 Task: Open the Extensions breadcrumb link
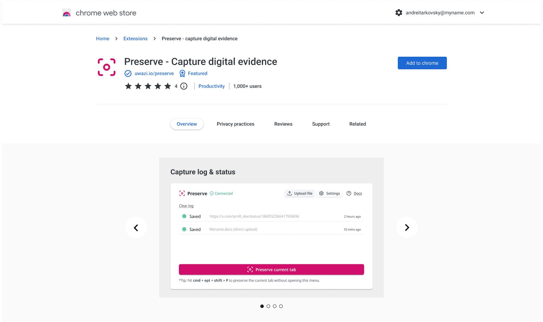pos(135,38)
